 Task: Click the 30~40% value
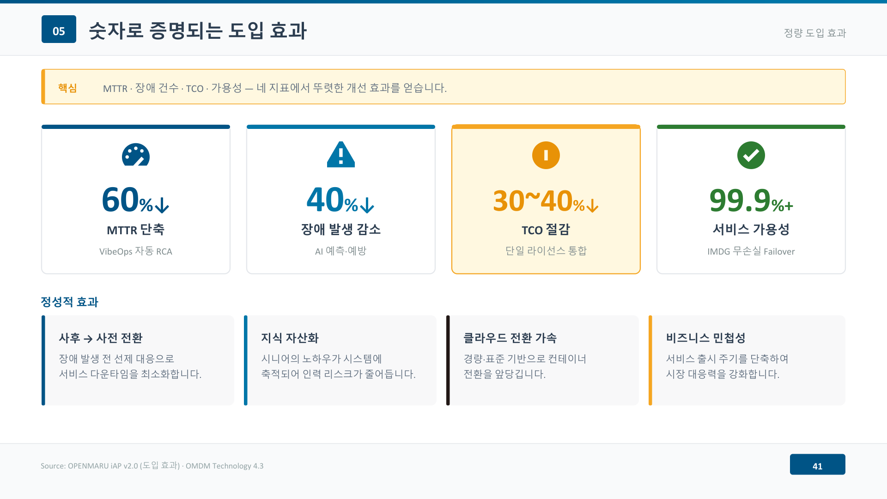pos(546,201)
